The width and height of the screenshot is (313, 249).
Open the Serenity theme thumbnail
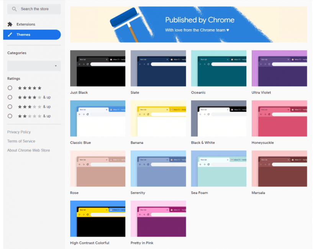[158, 169]
